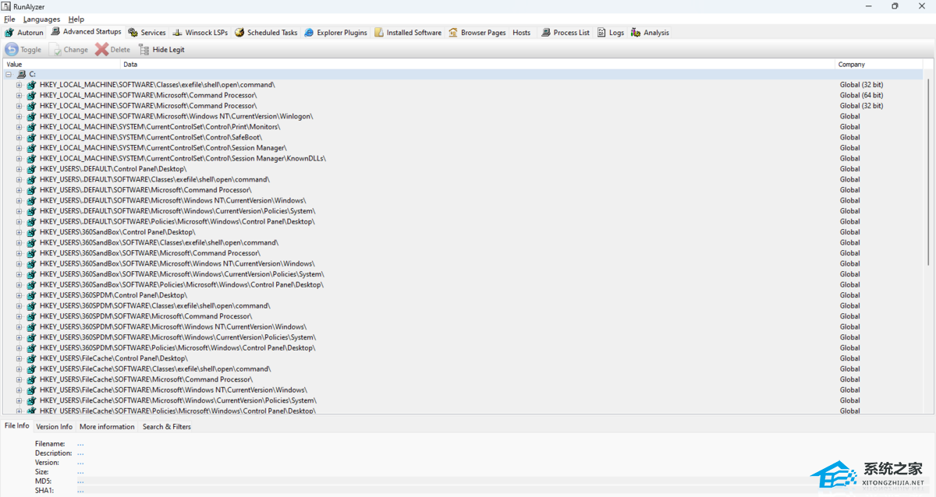936x497 pixels.
Task: Expand the HKLM SafeBoot entry
Action: pyautogui.click(x=19, y=137)
